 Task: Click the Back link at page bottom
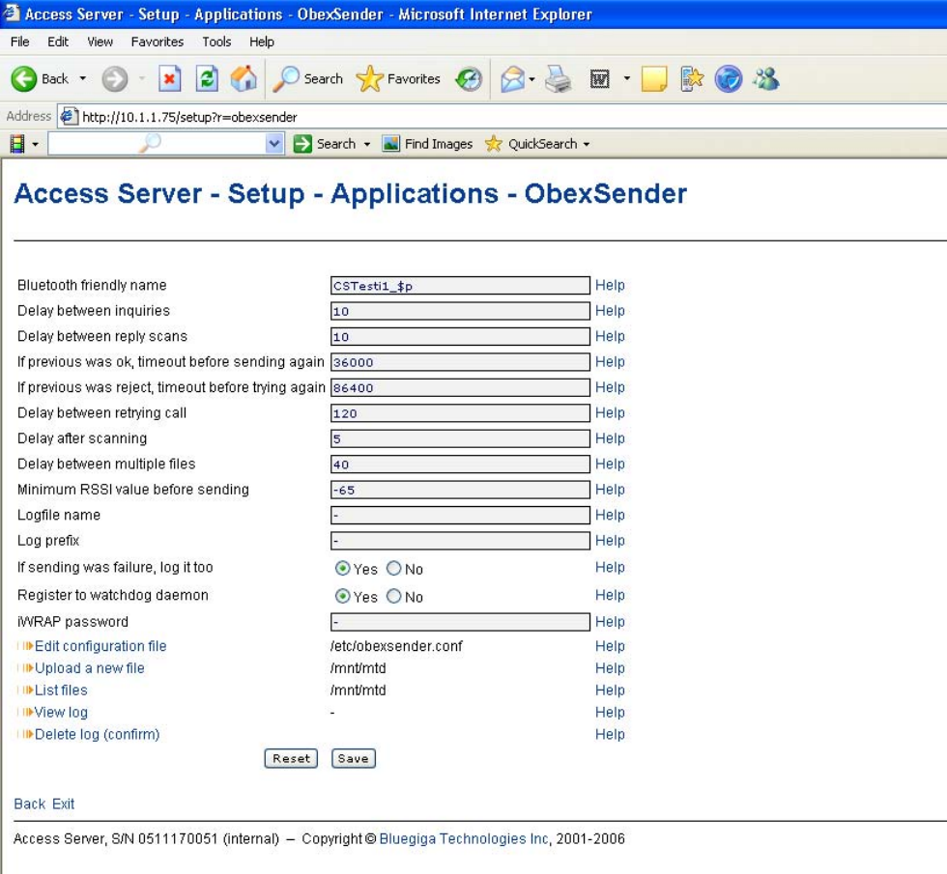point(30,804)
